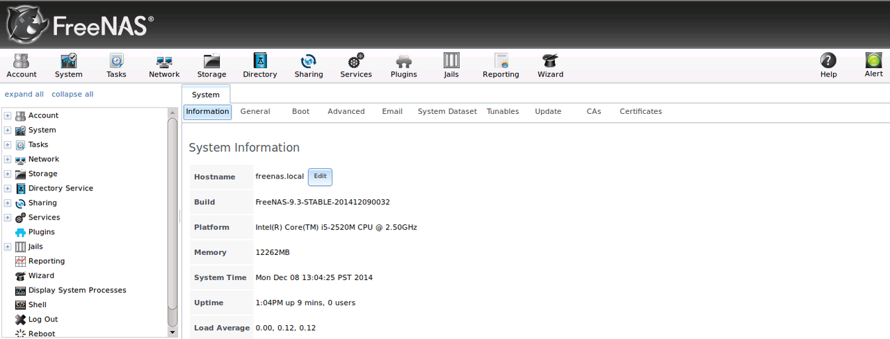The height and width of the screenshot is (339, 890).
Task: Click the hostname value freenas.local
Action: 280,176
